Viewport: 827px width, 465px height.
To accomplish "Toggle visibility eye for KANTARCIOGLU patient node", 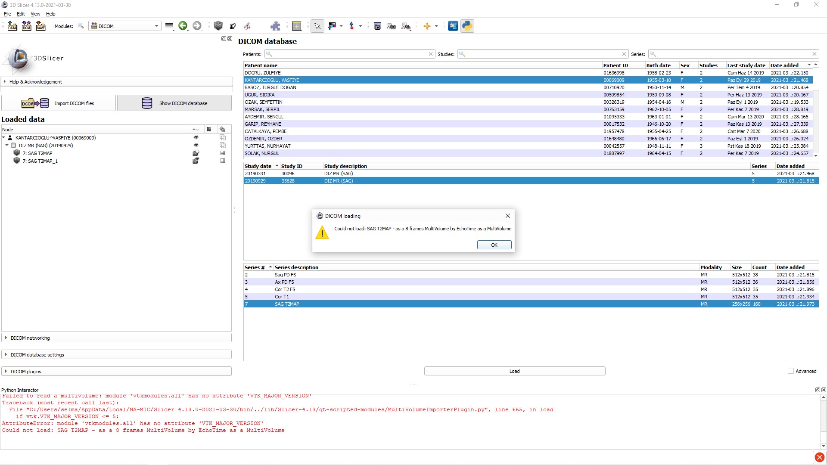I will pos(196,138).
